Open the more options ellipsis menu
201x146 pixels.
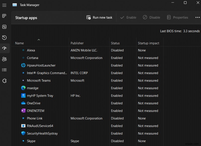pos(197,17)
